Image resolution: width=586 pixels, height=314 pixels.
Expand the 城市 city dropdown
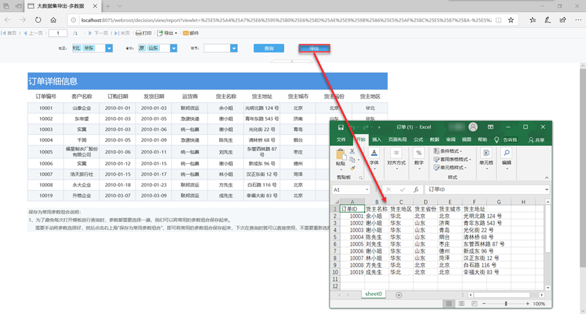point(234,48)
